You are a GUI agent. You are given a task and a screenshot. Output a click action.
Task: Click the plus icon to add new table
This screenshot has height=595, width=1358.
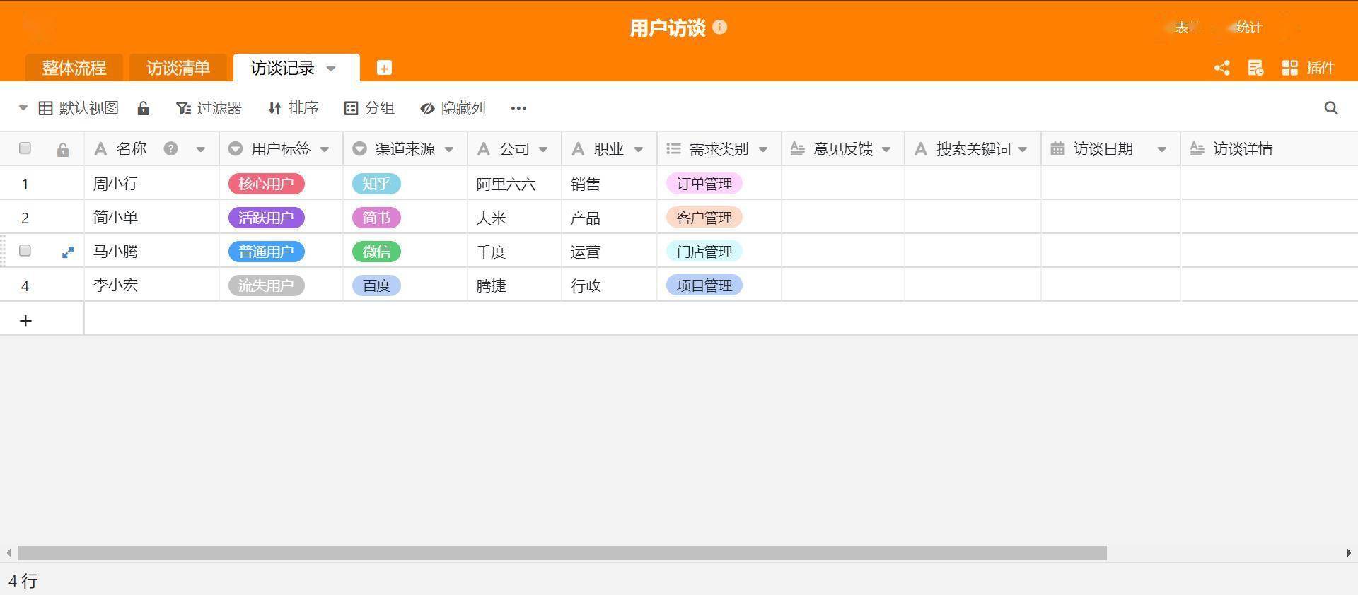click(x=384, y=68)
